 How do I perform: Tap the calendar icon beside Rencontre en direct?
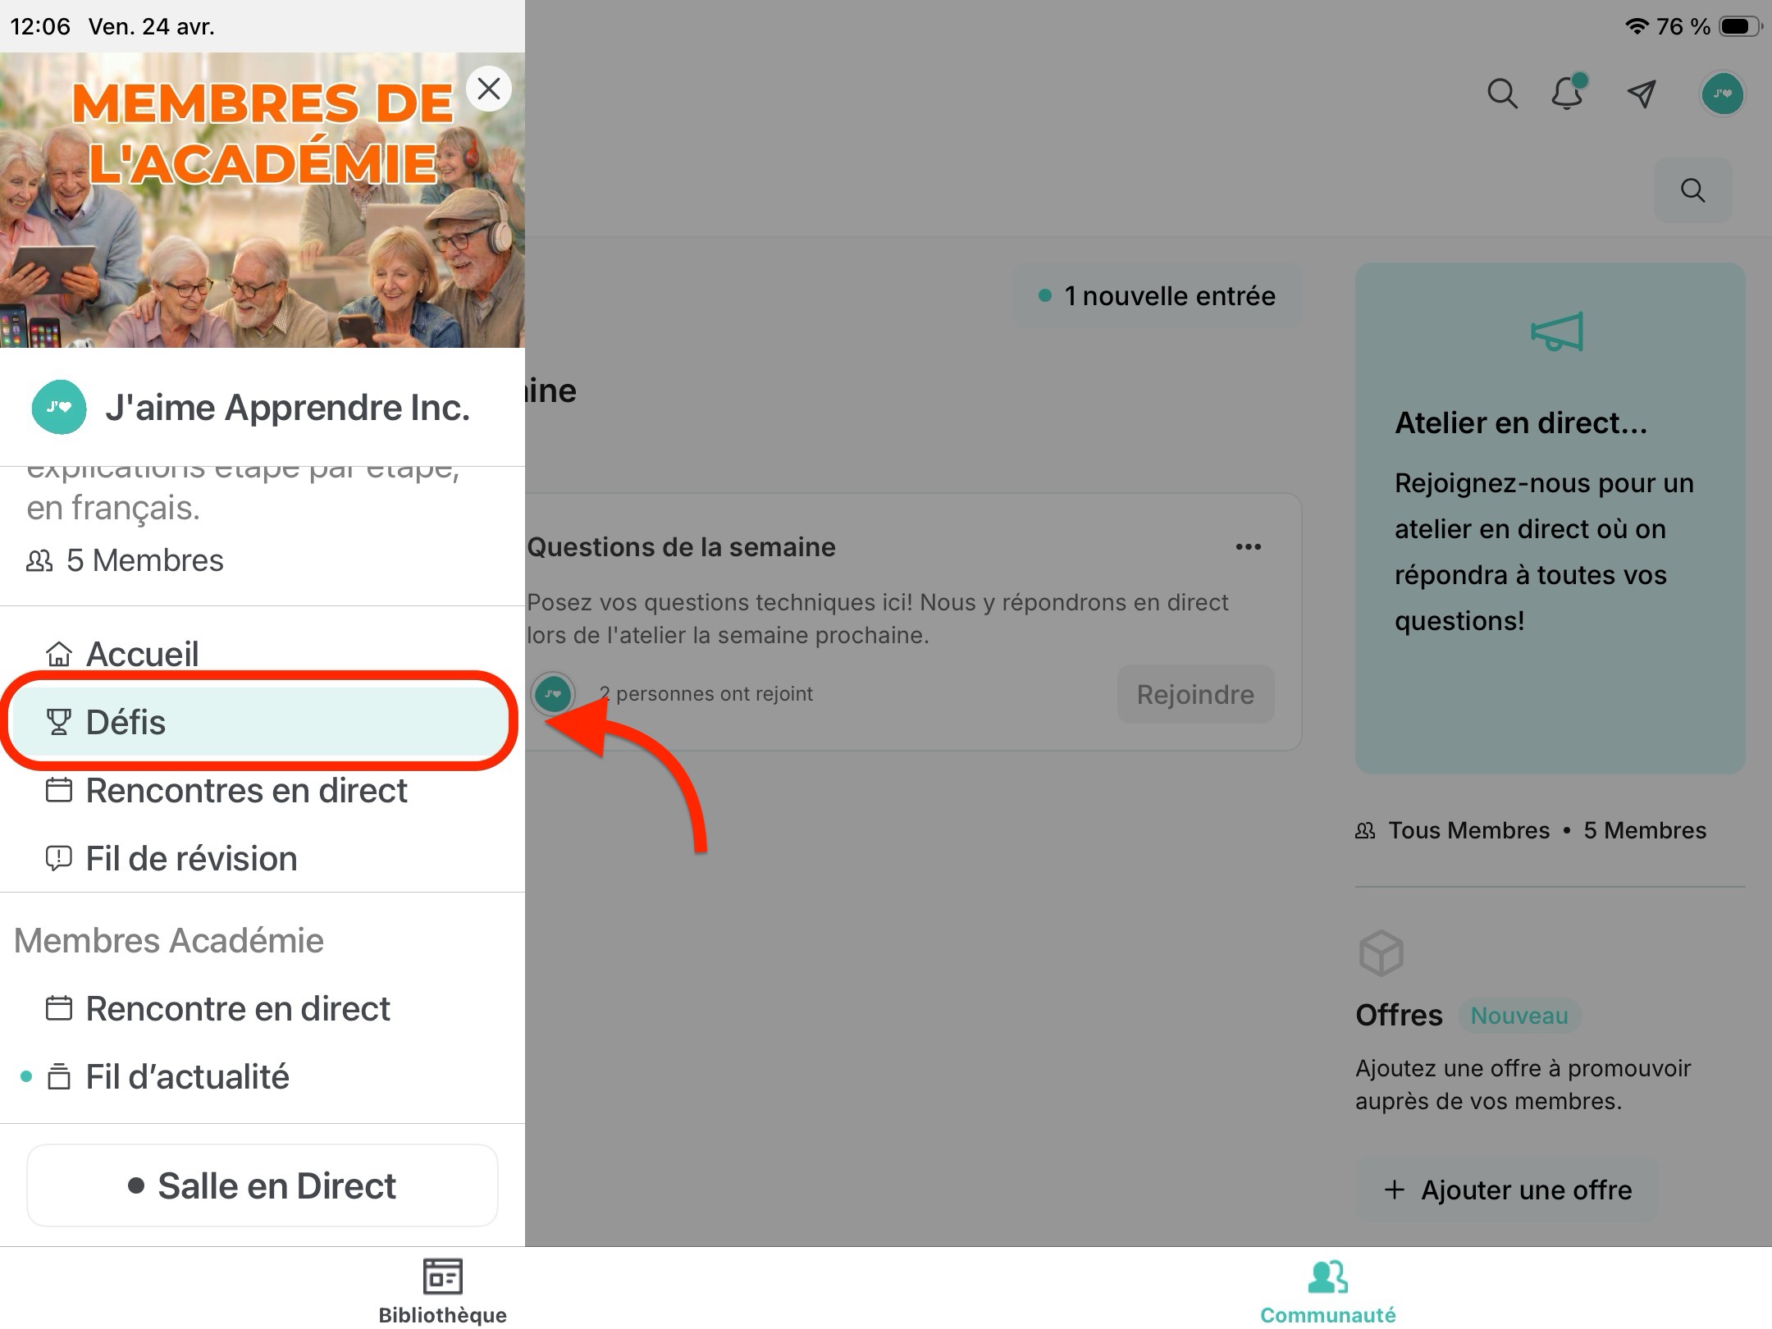pyautogui.click(x=58, y=1007)
